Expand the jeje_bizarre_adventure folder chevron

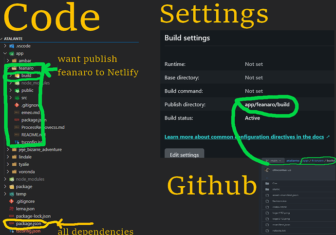click(x=8, y=149)
